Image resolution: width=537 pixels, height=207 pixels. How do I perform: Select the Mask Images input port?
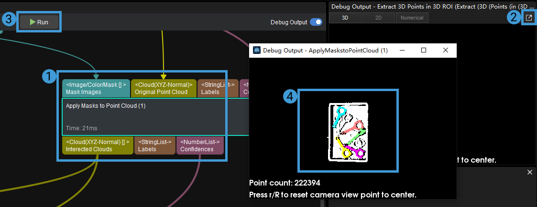pyautogui.click(x=96, y=88)
